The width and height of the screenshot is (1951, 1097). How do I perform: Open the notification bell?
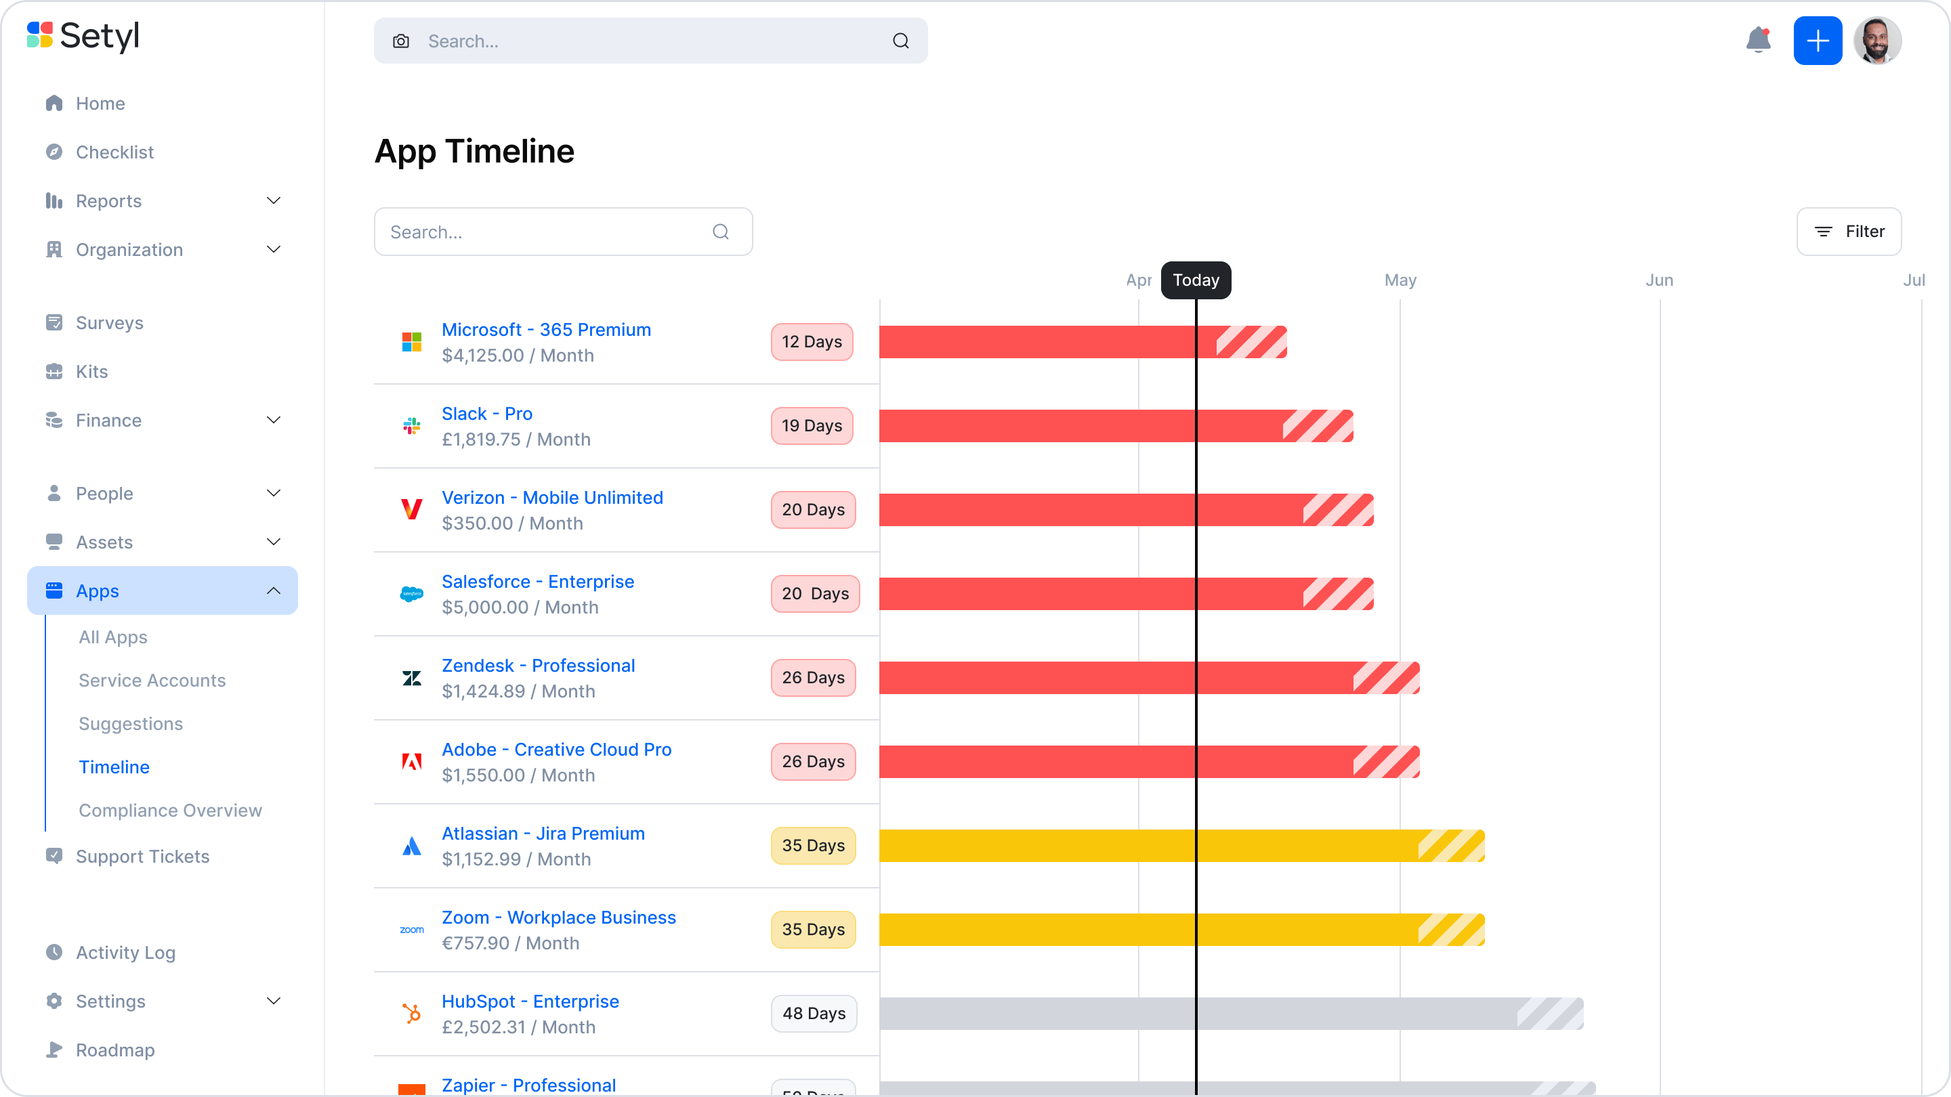pos(1758,40)
